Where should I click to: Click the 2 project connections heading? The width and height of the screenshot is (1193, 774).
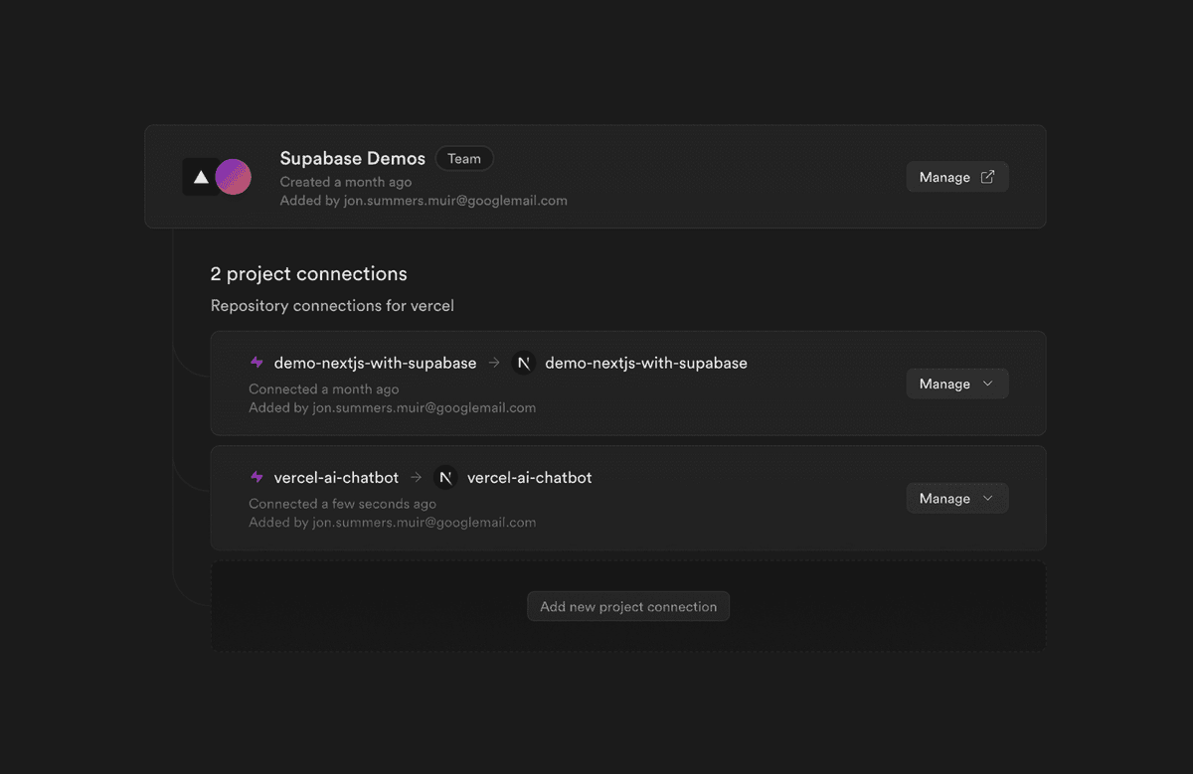pyautogui.click(x=308, y=273)
